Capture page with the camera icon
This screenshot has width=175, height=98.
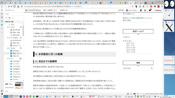tap(128, 94)
